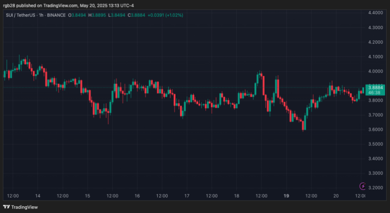Select the date 14 on time axis

point(37,196)
